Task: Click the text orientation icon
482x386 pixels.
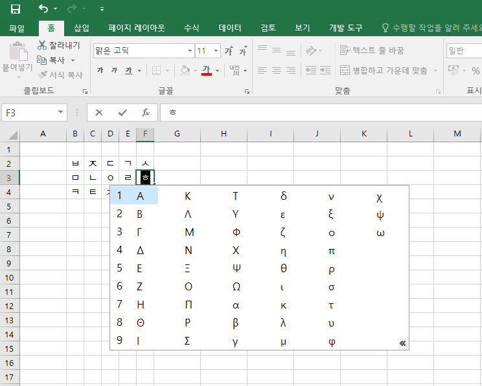Action: (x=311, y=50)
